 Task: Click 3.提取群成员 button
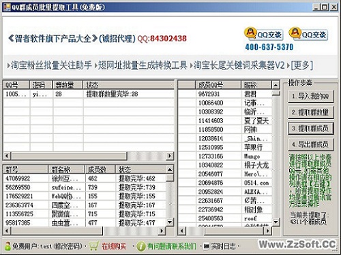pyautogui.click(x=311, y=129)
